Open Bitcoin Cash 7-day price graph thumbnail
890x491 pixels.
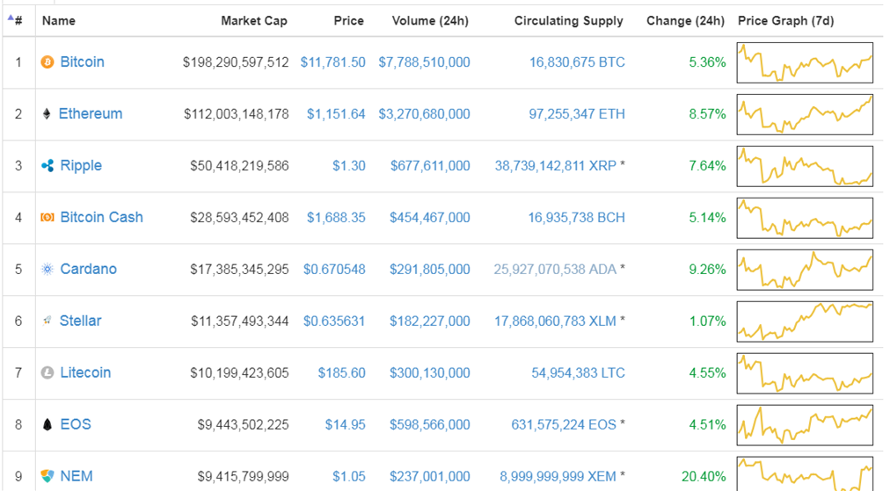(805, 218)
